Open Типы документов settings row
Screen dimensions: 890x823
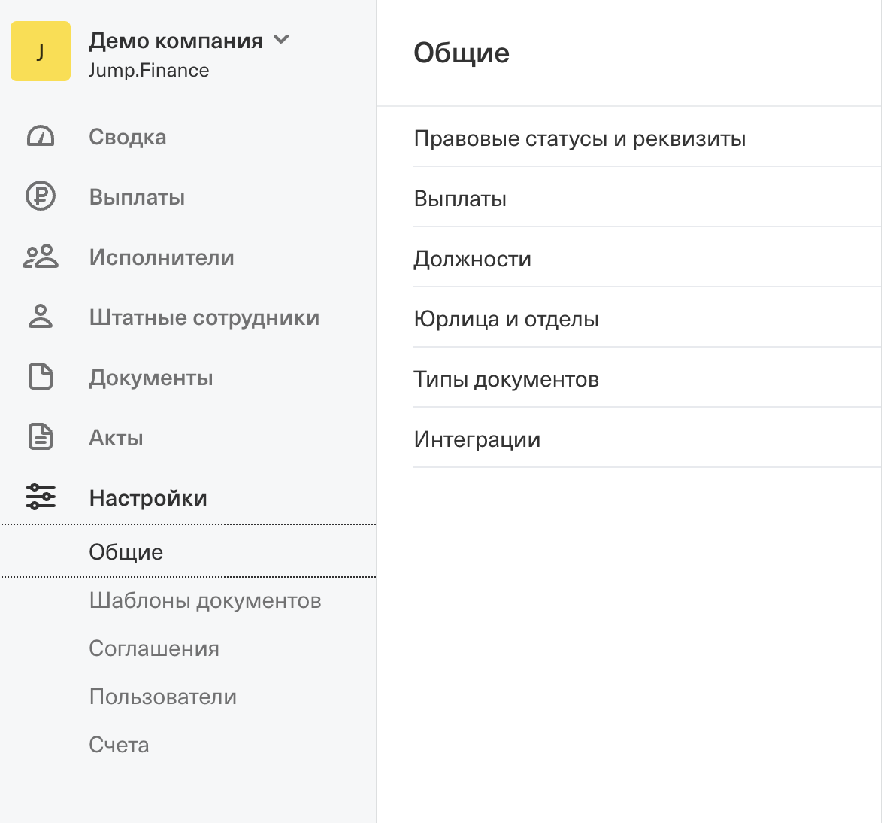coord(506,379)
